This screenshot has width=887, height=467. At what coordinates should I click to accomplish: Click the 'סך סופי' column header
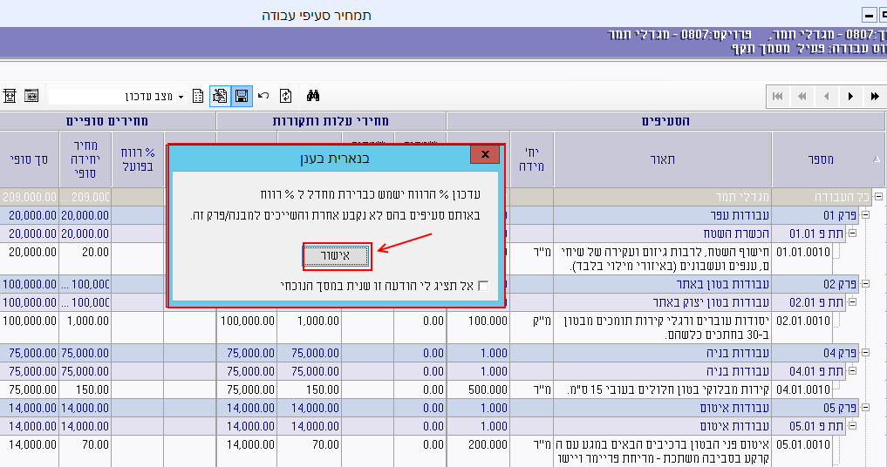point(29,159)
